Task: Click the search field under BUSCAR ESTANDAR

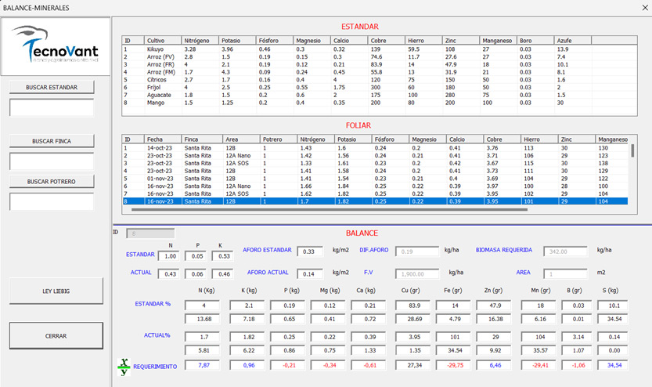Action: click(52, 108)
